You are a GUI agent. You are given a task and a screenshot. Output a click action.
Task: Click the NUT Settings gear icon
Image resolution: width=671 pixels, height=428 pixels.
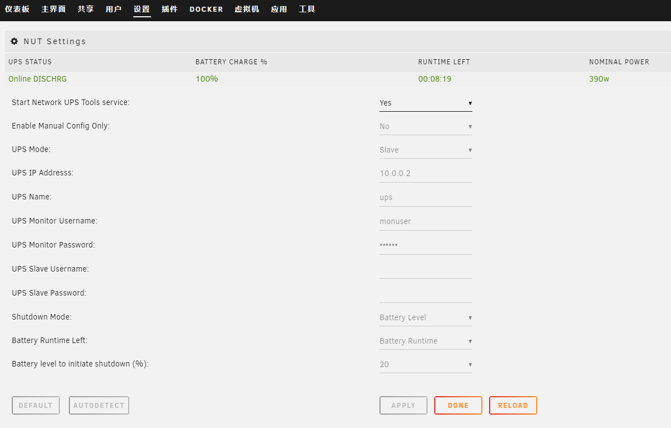pos(15,41)
